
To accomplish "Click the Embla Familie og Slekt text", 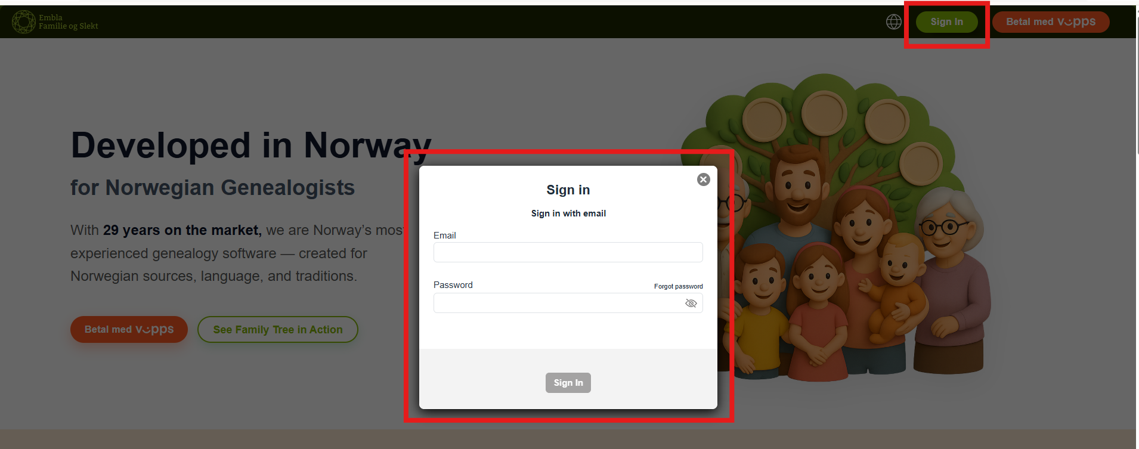I will (68, 22).
